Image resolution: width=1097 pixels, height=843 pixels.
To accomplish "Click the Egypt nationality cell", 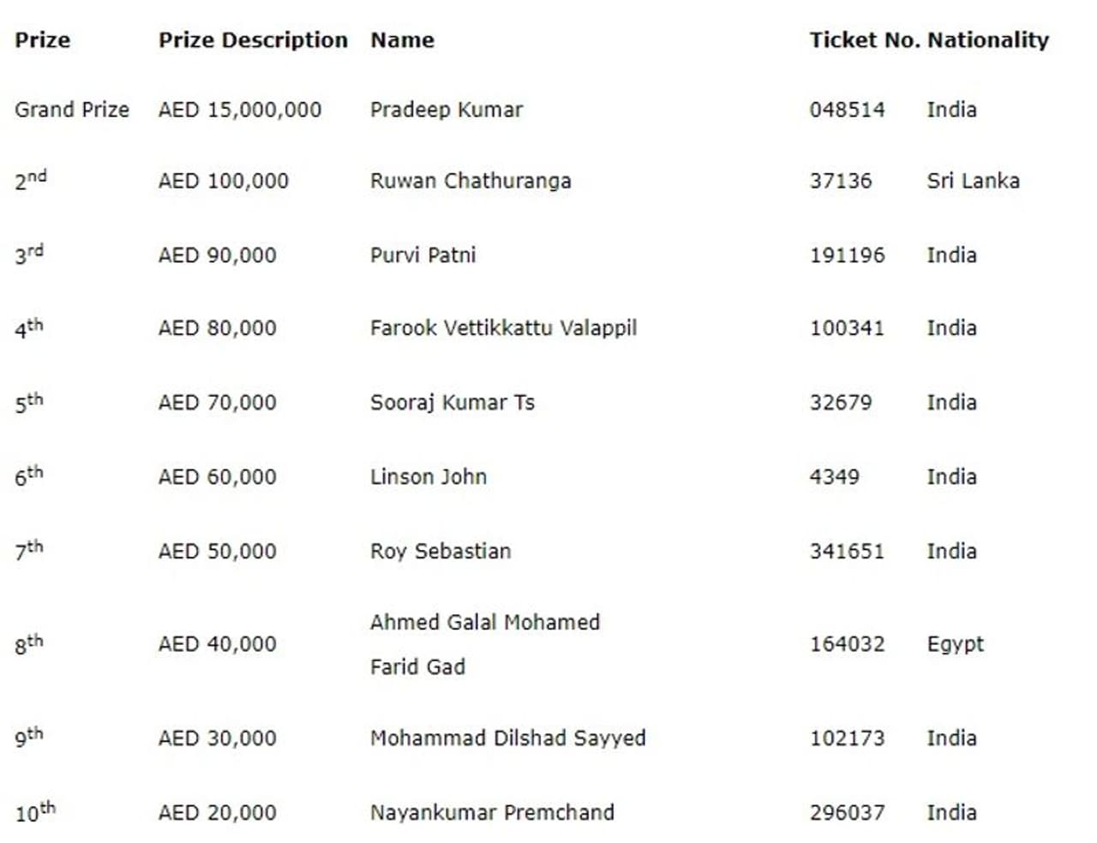I will pos(955,644).
